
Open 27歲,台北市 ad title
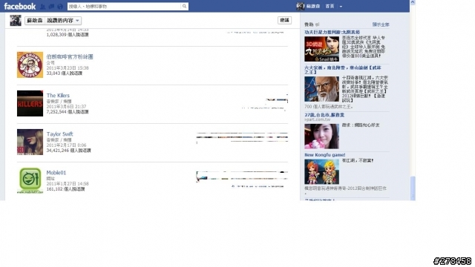[324, 115]
